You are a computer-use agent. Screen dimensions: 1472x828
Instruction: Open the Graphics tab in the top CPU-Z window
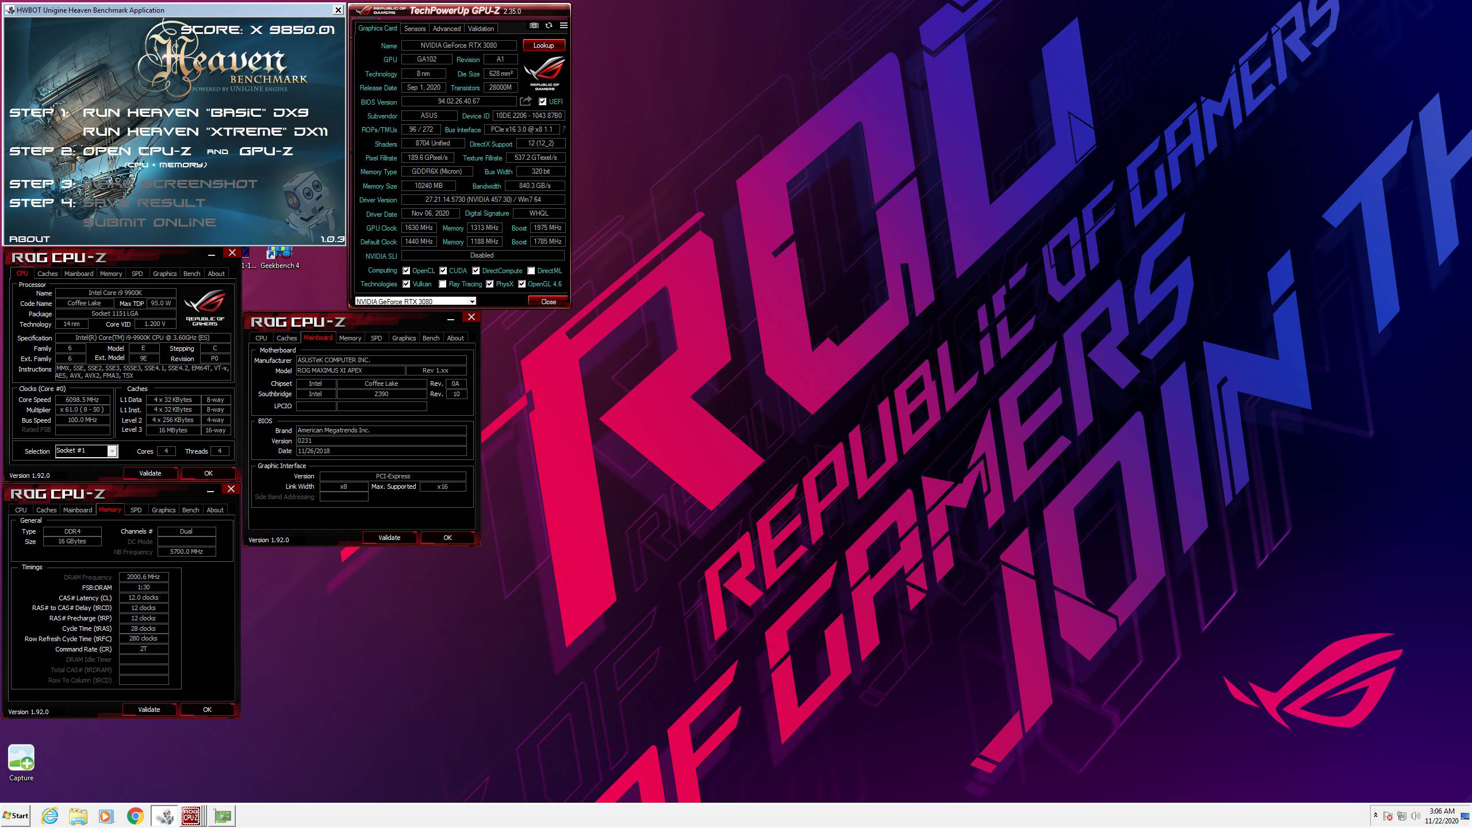click(x=165, y=274)
